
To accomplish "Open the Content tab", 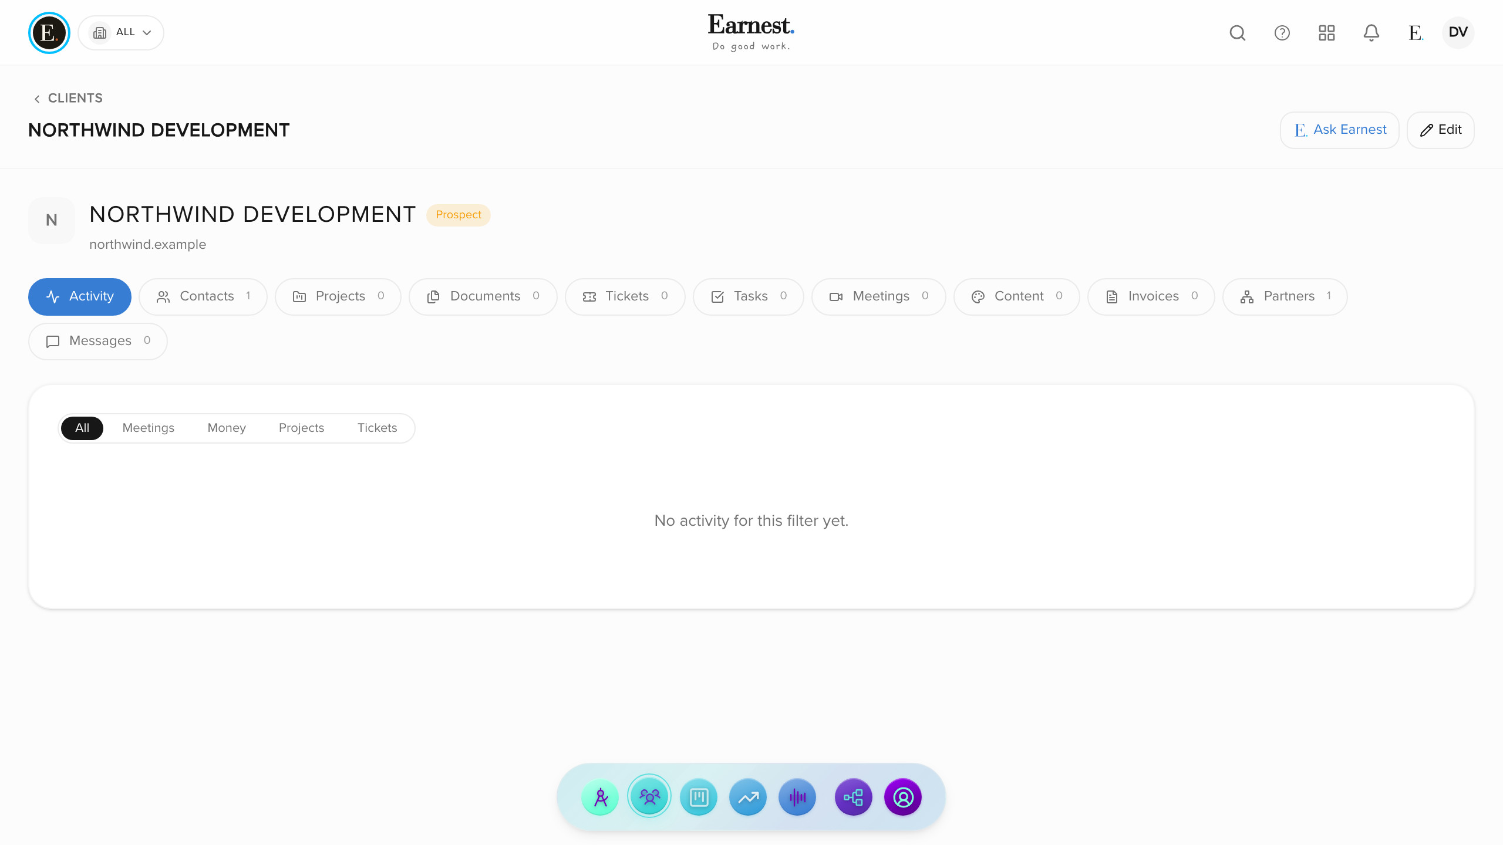I will pyautogui.click(x=1017, y=297).
